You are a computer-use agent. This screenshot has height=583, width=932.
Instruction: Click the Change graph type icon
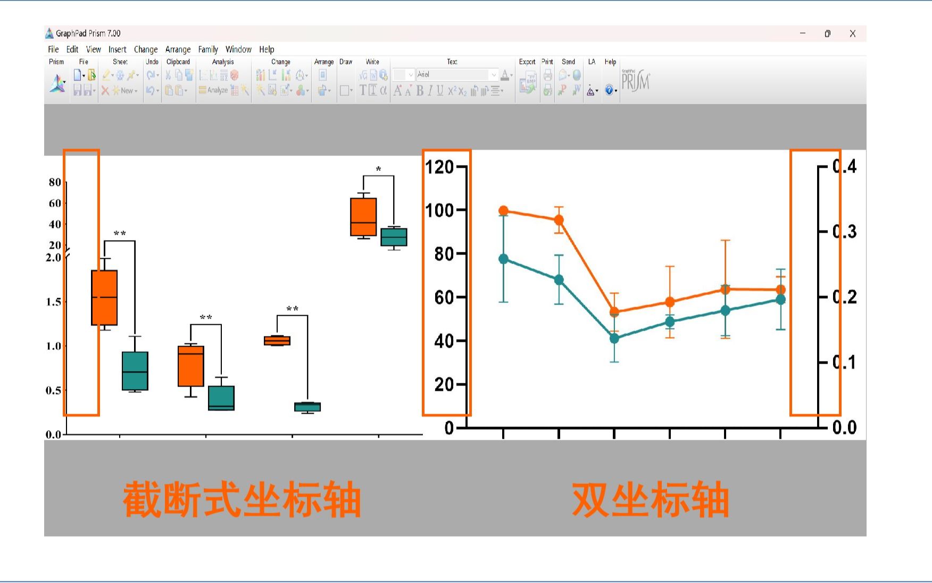click(x=261, y=75)
